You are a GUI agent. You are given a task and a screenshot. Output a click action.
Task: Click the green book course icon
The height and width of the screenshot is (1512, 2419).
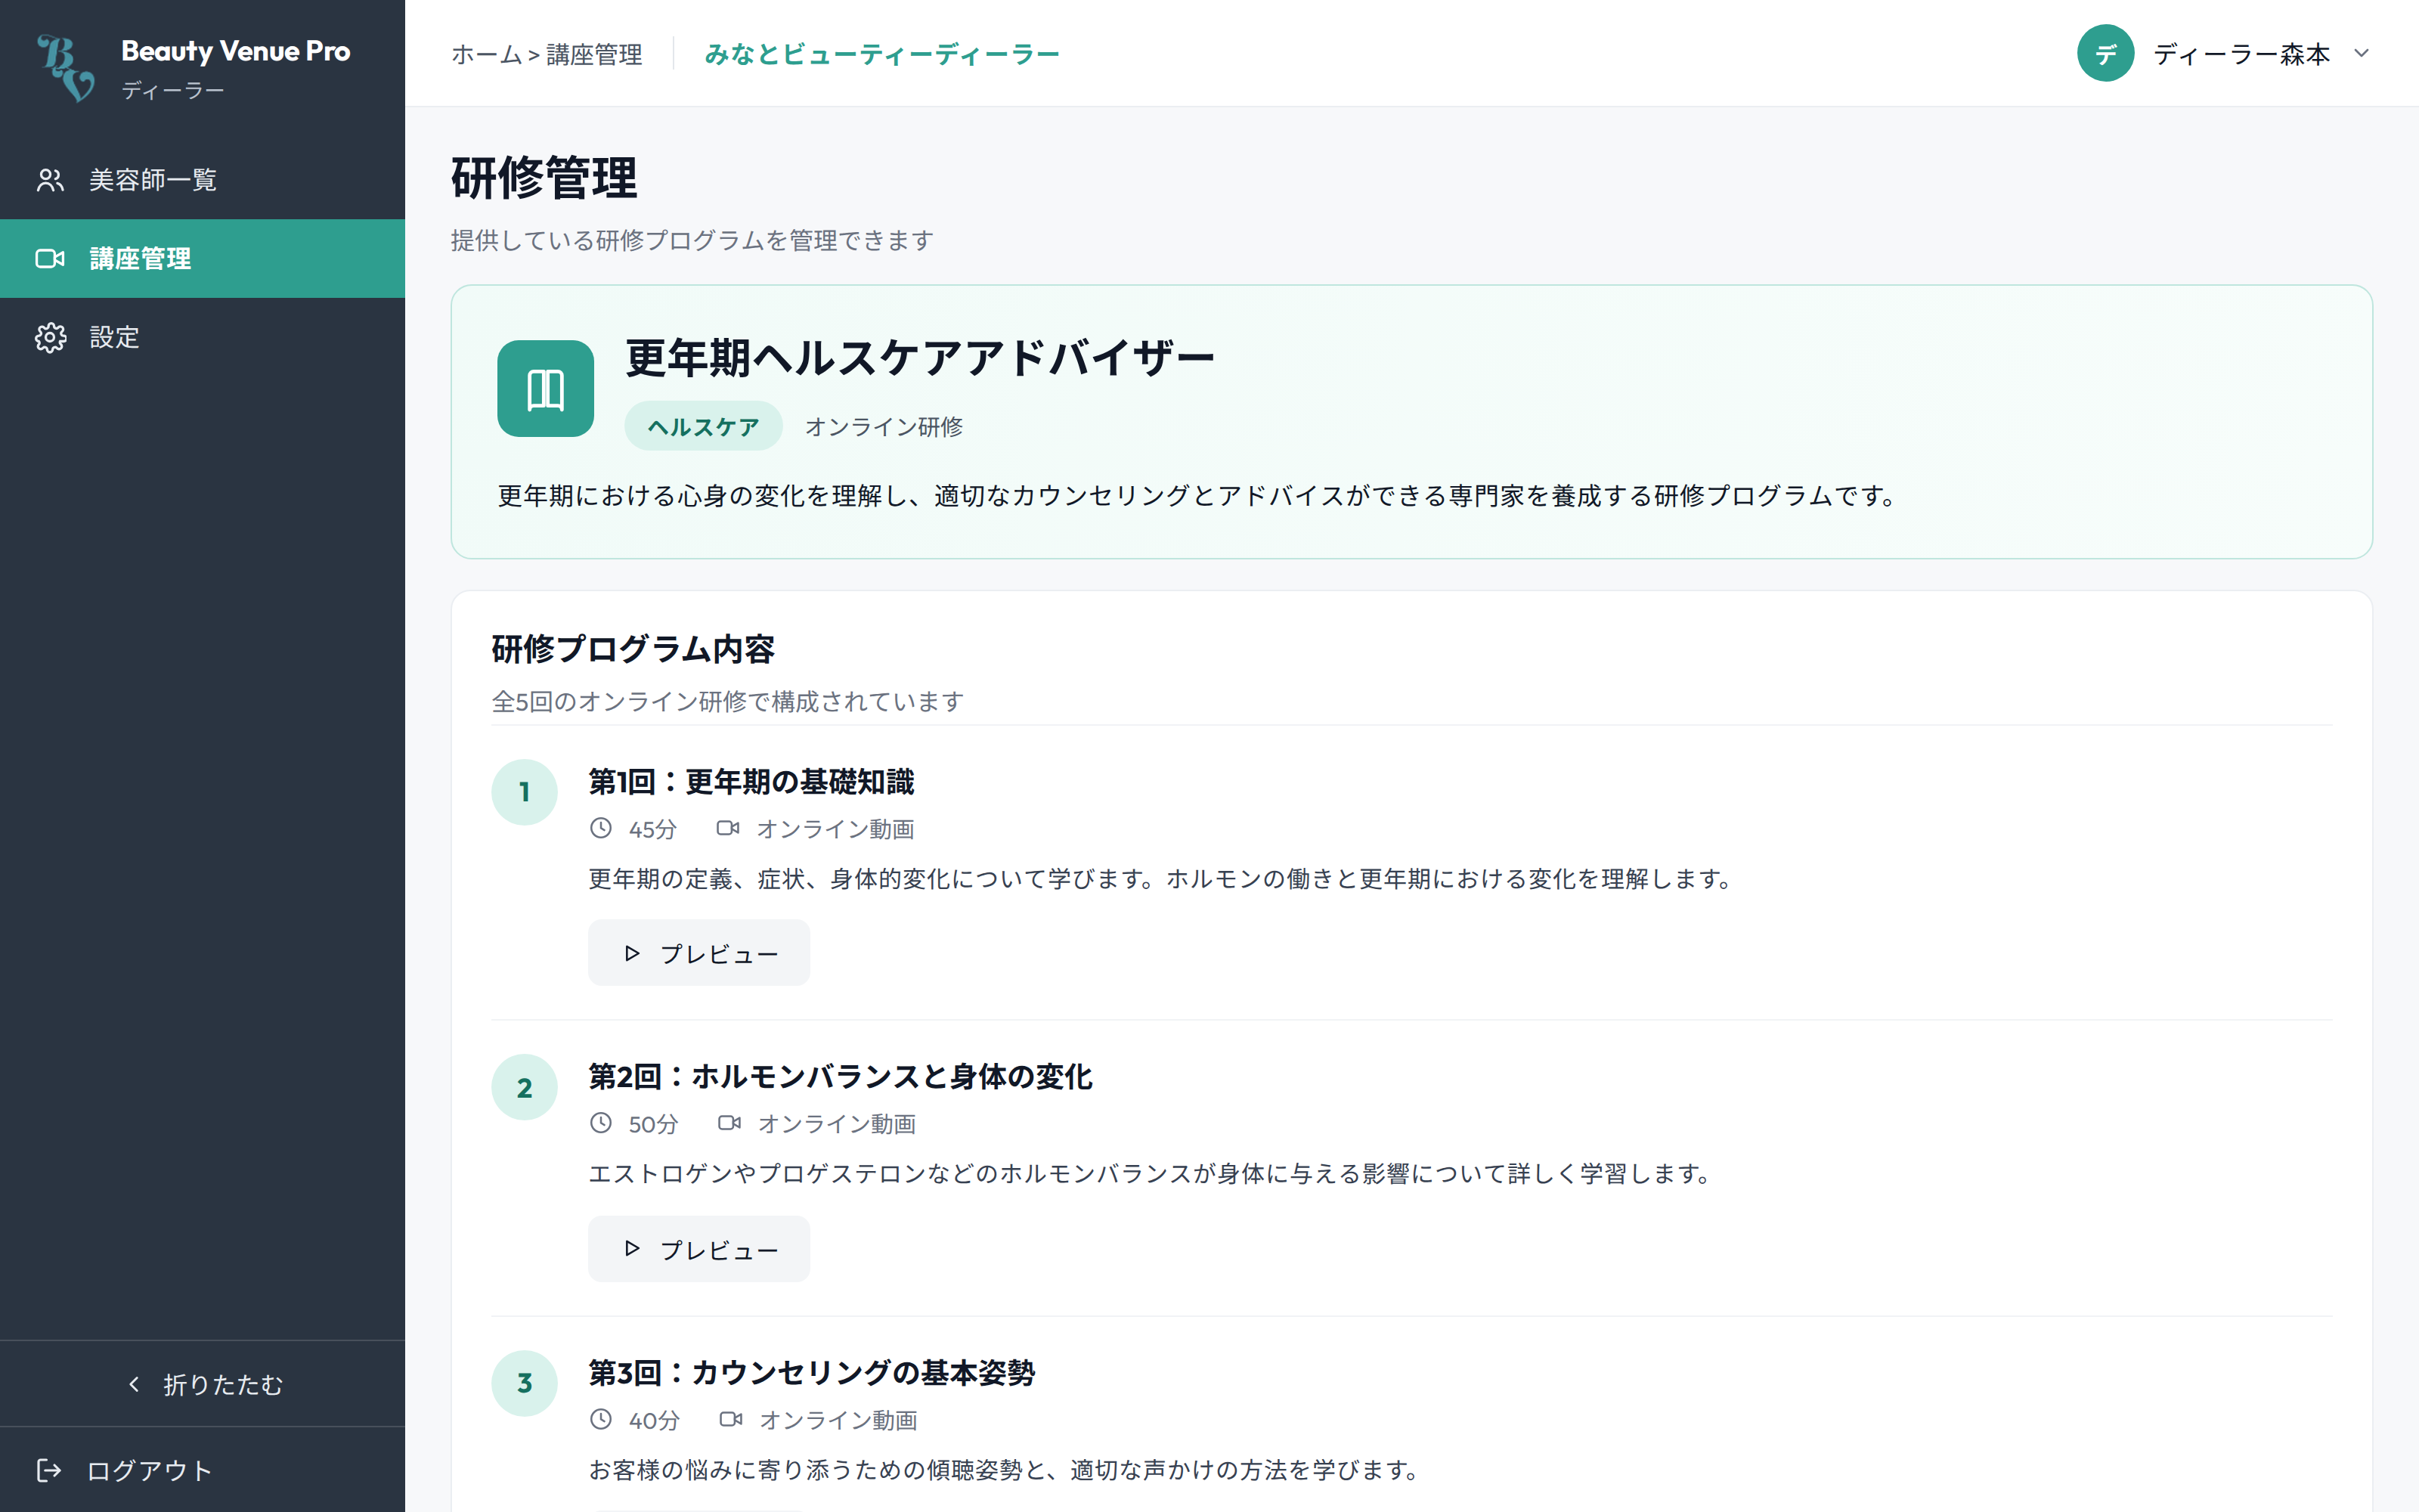tap(545, 388)
